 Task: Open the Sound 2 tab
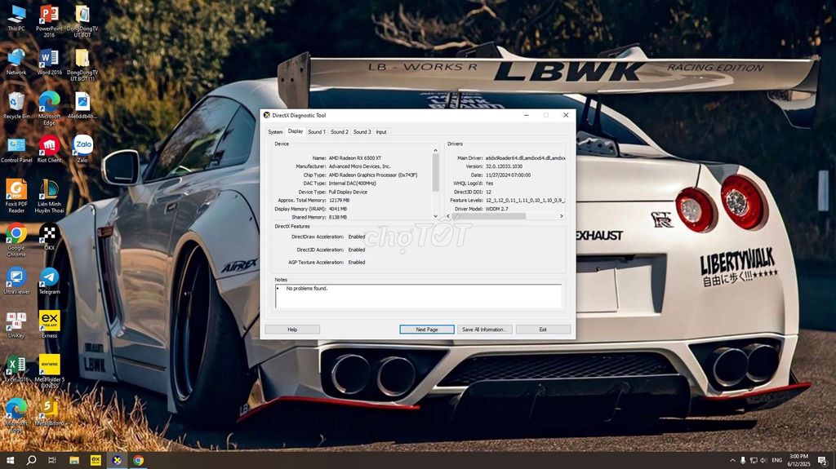339,131
